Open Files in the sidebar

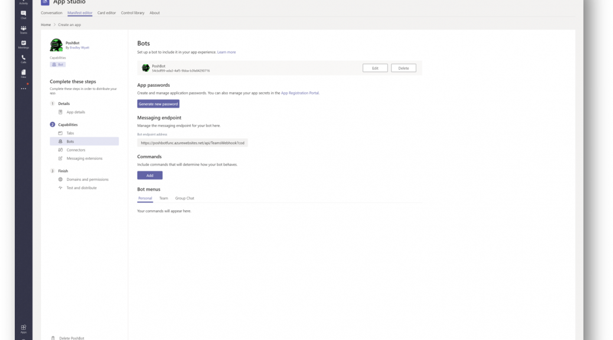coord(24,74)
